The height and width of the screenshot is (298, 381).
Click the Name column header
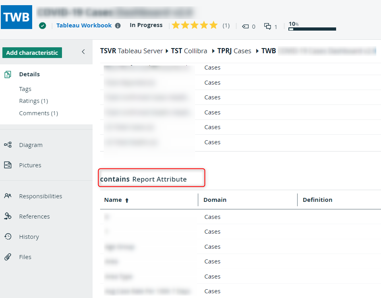point(113,200)
